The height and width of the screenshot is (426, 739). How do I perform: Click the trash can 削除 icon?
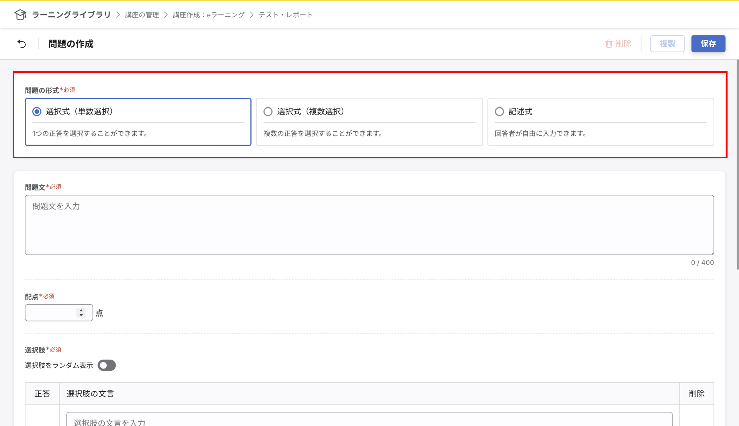click(x=609, y=44)
